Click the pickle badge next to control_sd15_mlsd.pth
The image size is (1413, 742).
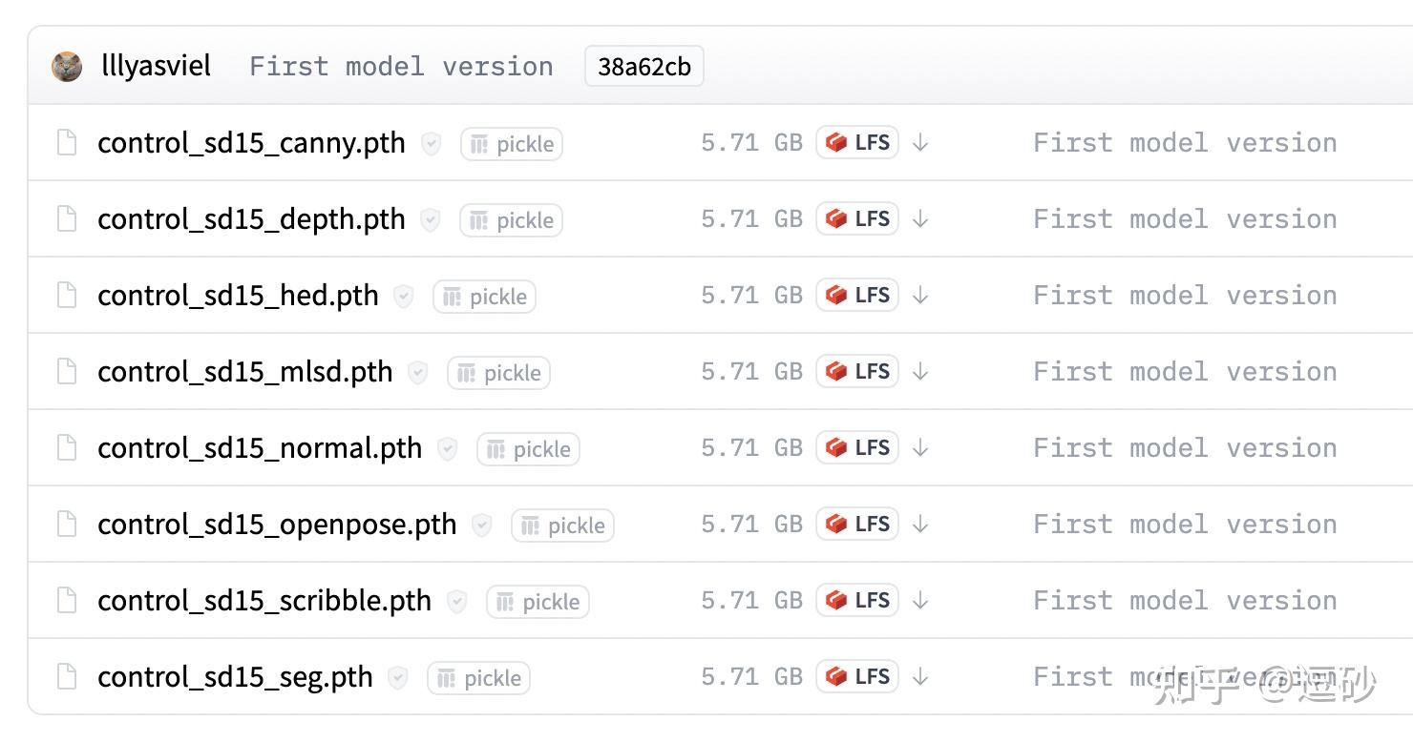click(x=499, y=373)
